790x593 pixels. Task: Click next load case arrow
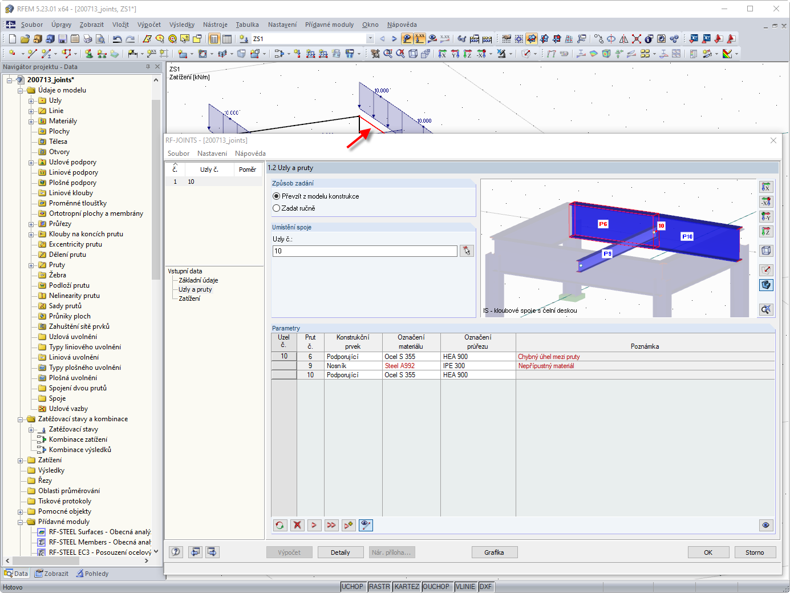(x=394, y=39)
